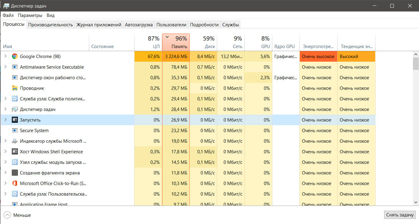Expand the Диспетчер задач process row
The width and height of the screenshot is (419, 224).
[x=5, y=109]
